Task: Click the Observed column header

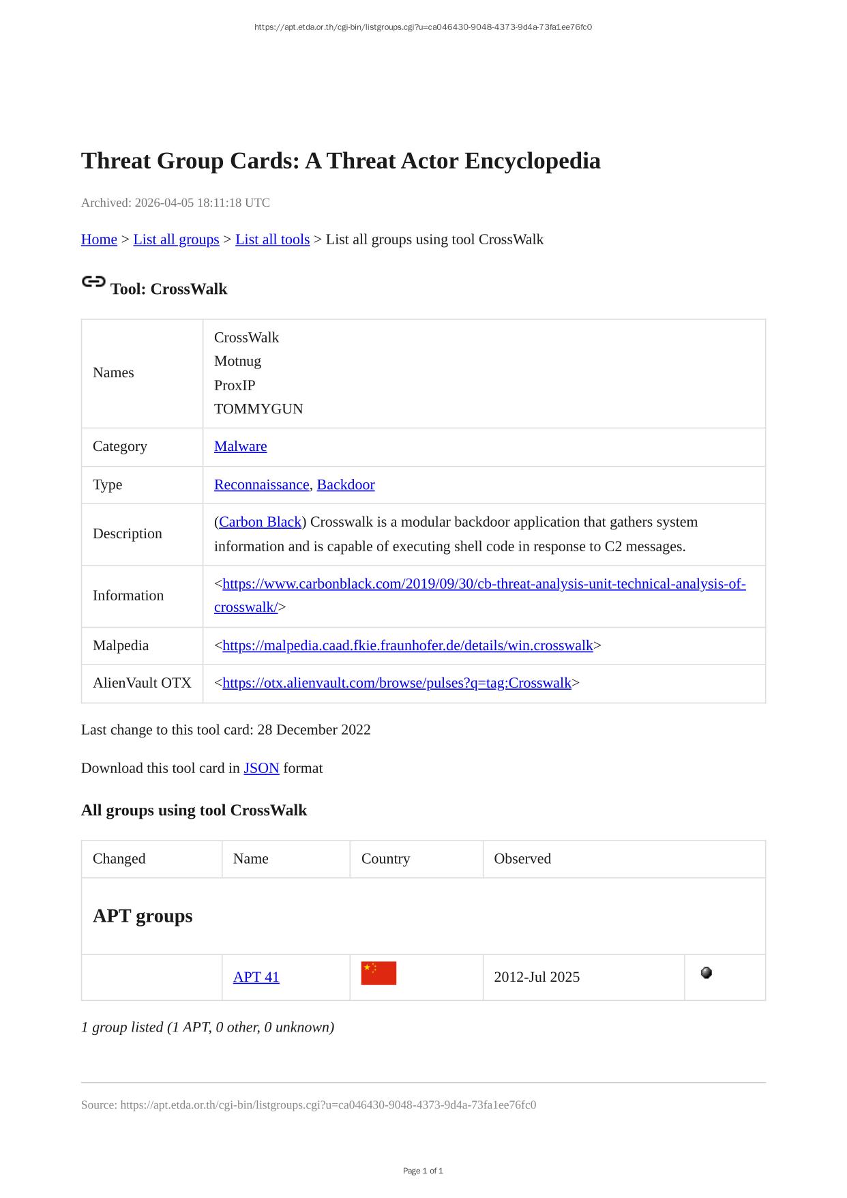Action: point(522,859)
